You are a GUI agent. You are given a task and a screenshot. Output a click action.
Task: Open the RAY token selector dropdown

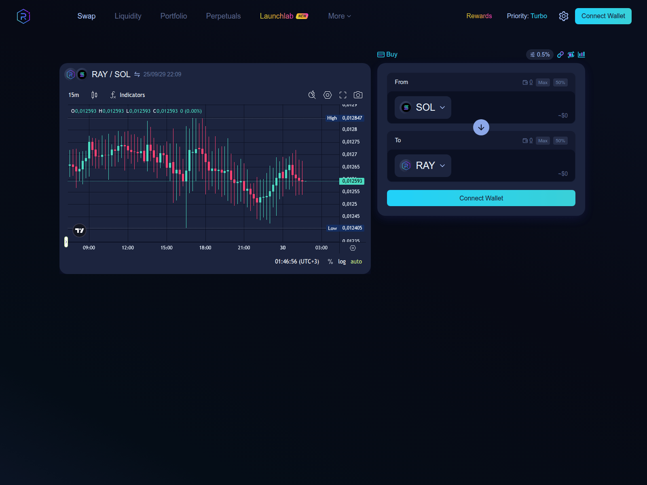click(x=422, y=165)
